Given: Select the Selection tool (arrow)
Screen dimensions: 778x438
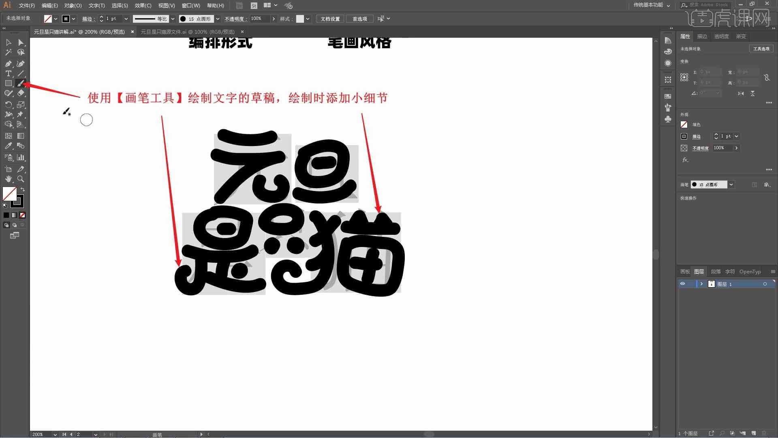Looking at the screenshot, I should point(7,42).
